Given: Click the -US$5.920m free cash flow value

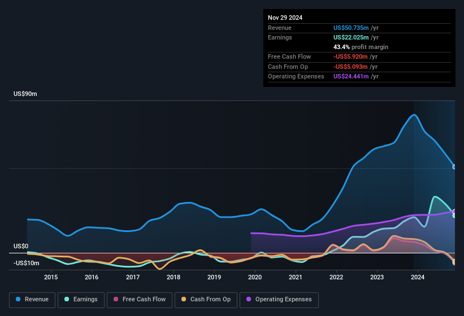Looking at the screenshot, I should pos(350,56).
